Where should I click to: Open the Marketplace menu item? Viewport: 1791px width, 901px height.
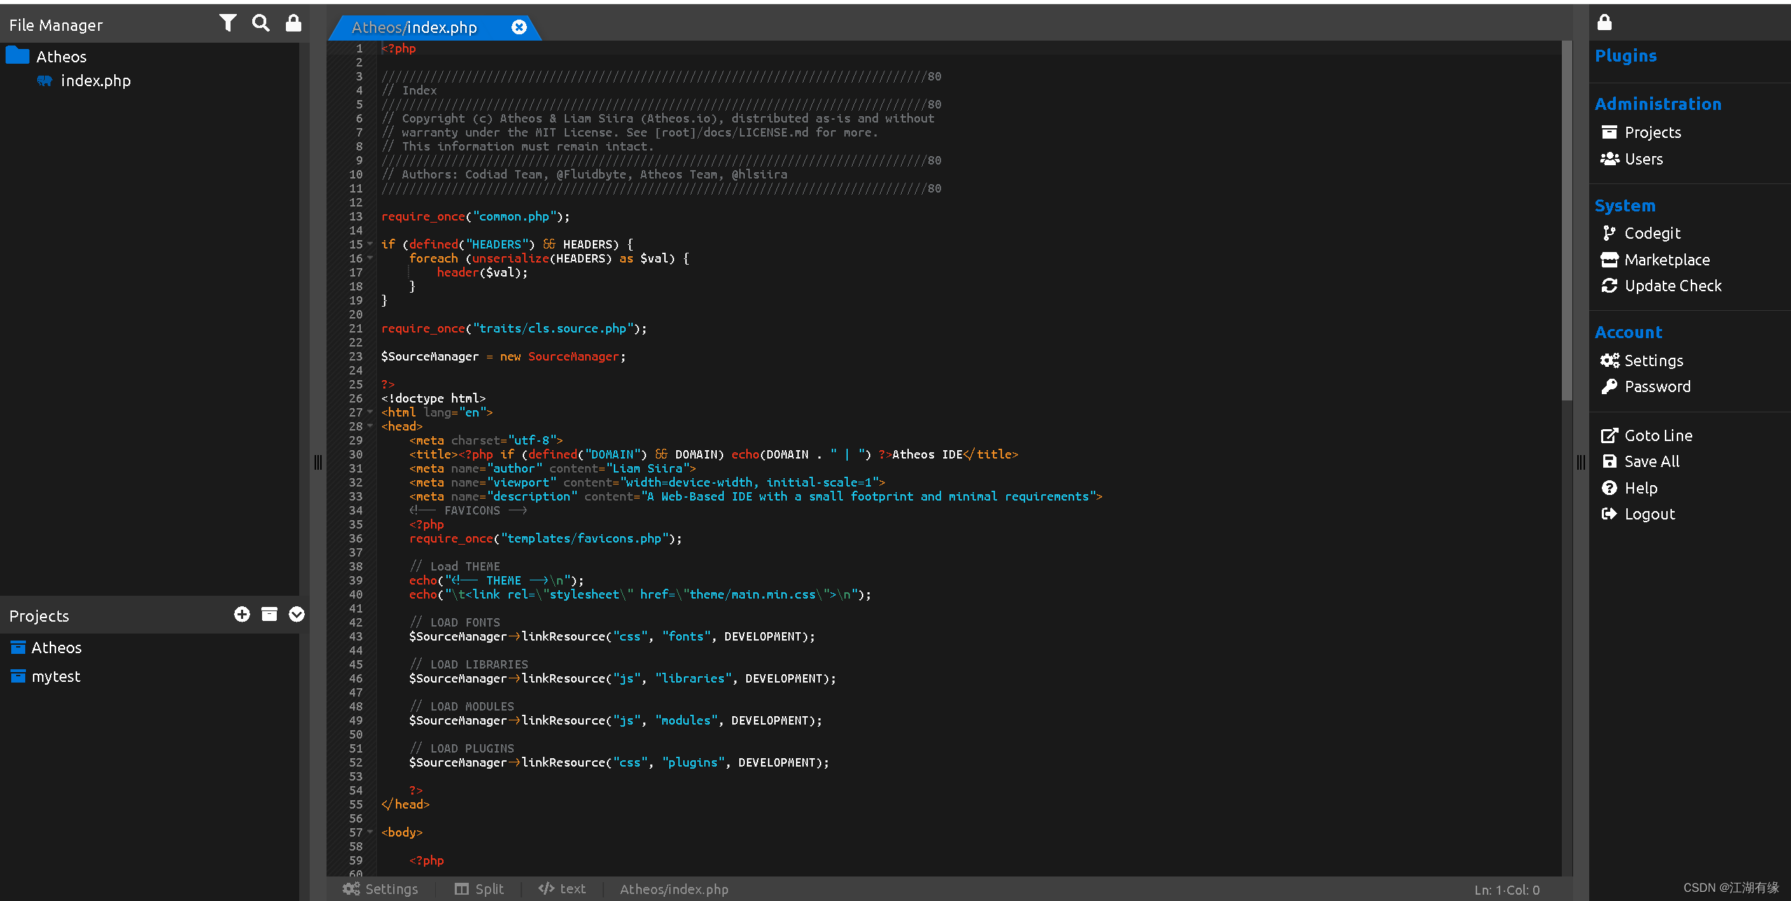coord(1666,260)
